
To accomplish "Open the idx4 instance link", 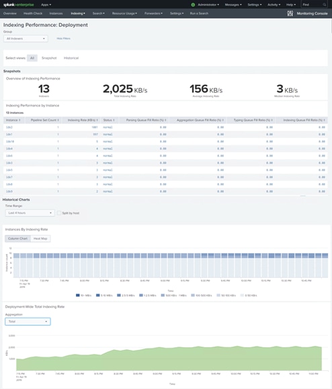I will 9,149.
